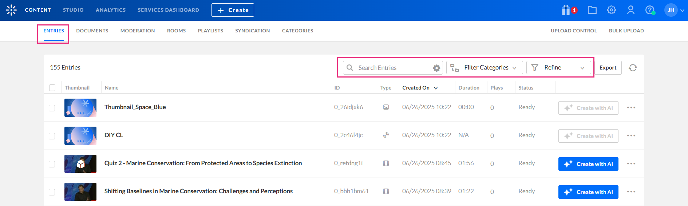
Task: Toggle the select all entries checkbox
Action: [52, 88]
